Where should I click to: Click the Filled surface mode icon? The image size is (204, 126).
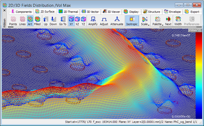click(x=37, y=21)
